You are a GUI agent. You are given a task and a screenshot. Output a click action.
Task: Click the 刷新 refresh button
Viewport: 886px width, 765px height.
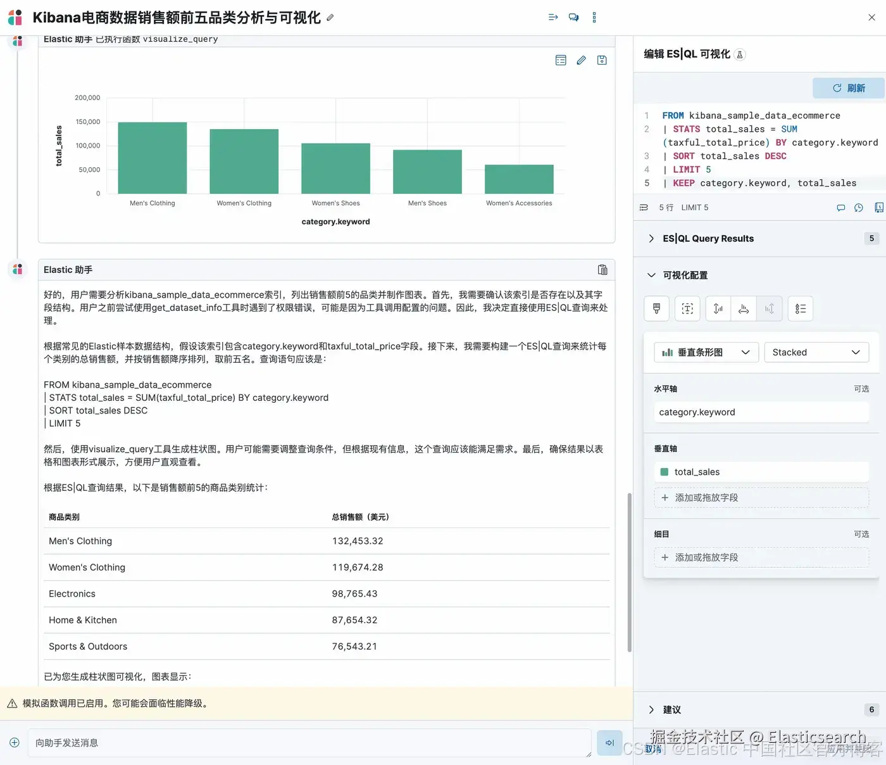[x=848, y=88]
